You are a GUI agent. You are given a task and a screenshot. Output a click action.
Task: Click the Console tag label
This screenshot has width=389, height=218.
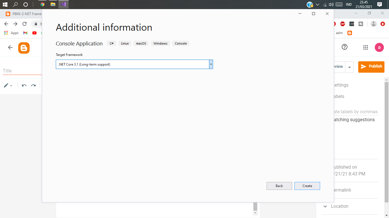tap(181, 43)
